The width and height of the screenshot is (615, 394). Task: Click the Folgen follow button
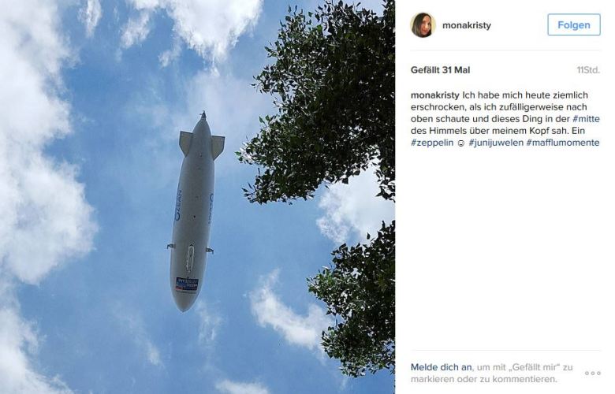click(574, 24)
